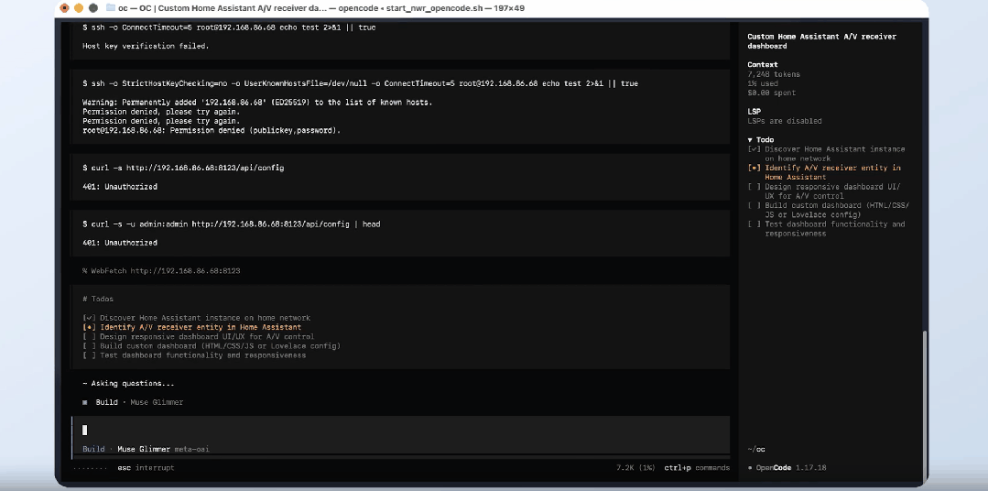Toggle Design responsive dashboard checkbox in # Todos block
The image size is (988, 491).
pos(90,336)
